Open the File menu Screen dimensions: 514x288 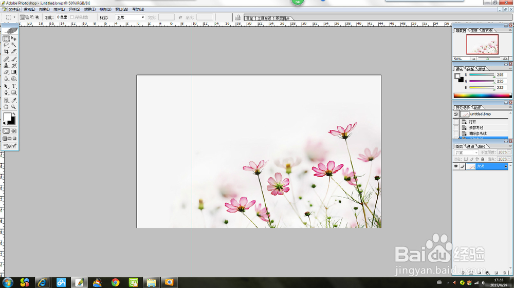(14, 9)
